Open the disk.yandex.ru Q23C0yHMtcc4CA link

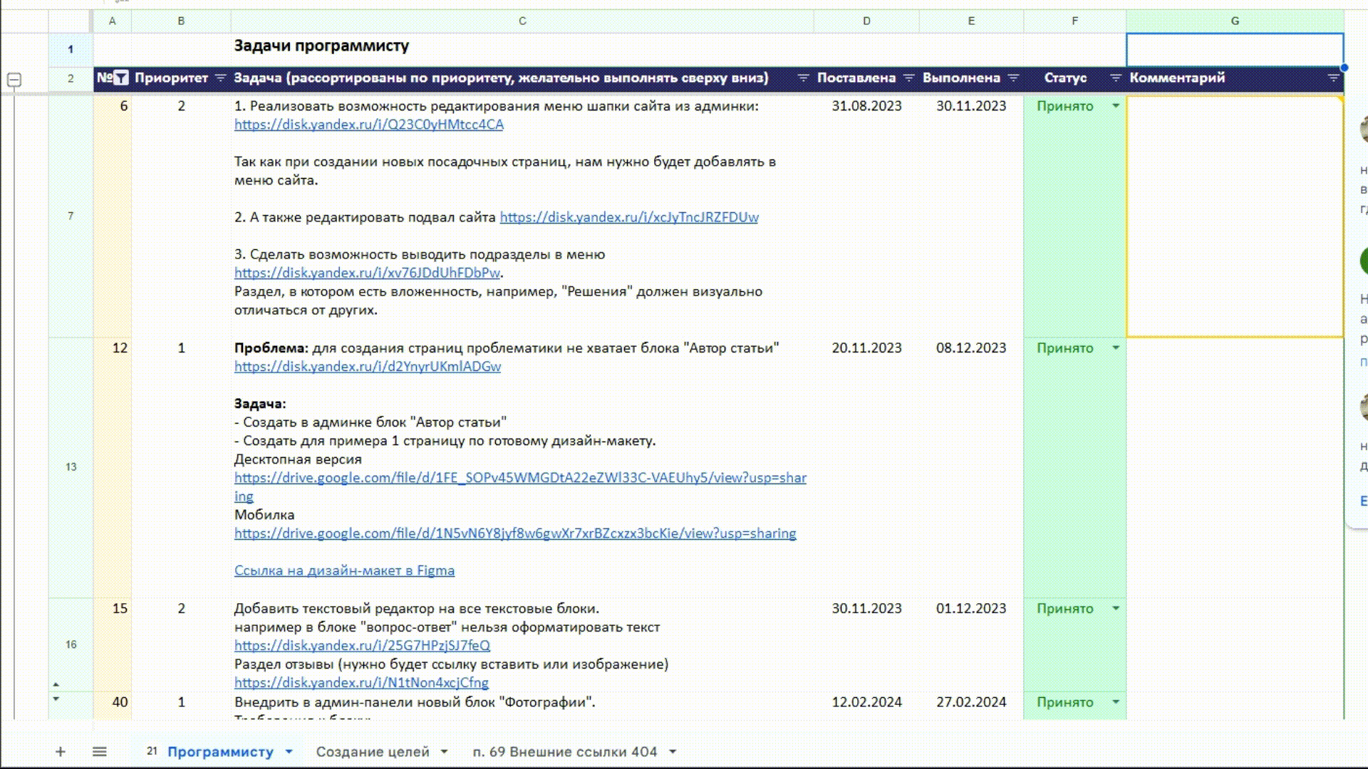point(368,125)
